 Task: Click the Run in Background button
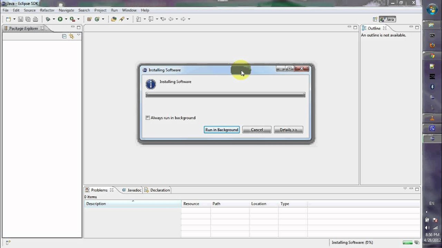click(222, 130)
